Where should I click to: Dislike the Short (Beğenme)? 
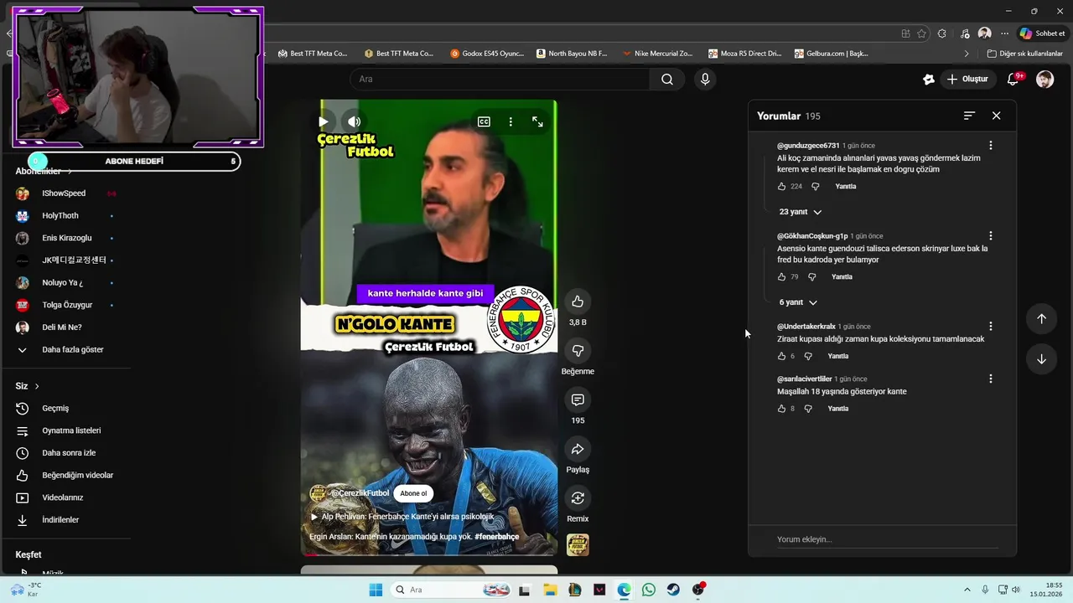click(578, 350)
